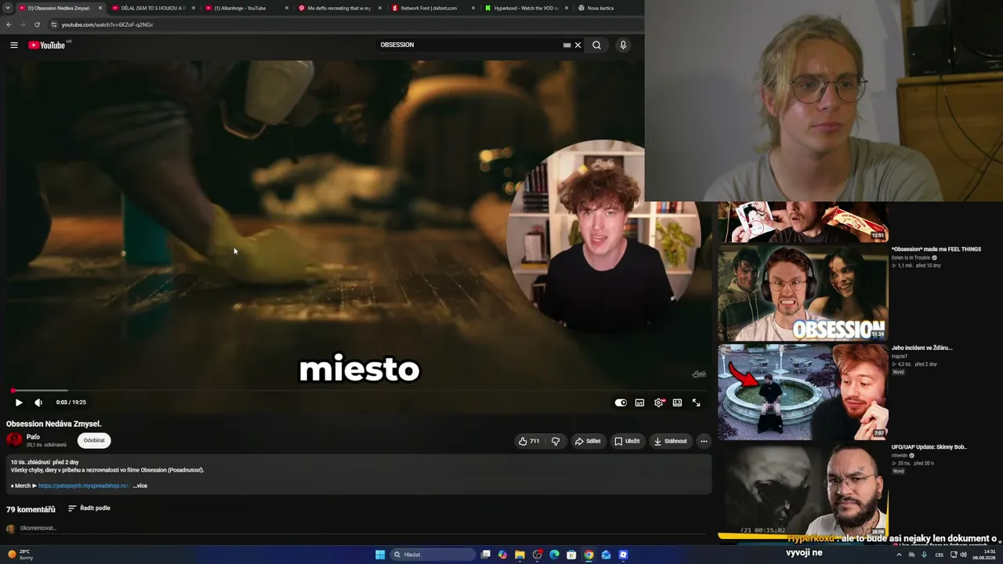Open the more actions three-dot menu
Viewport: 1003px width, 564px height.
pos(704,441)
